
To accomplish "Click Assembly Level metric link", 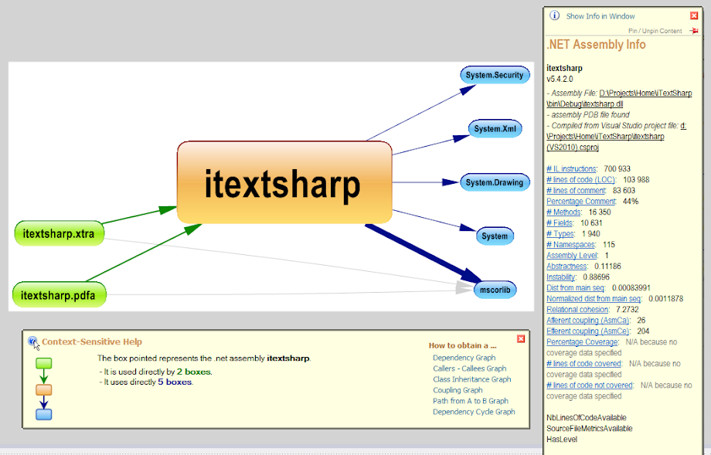I will 572,256.
